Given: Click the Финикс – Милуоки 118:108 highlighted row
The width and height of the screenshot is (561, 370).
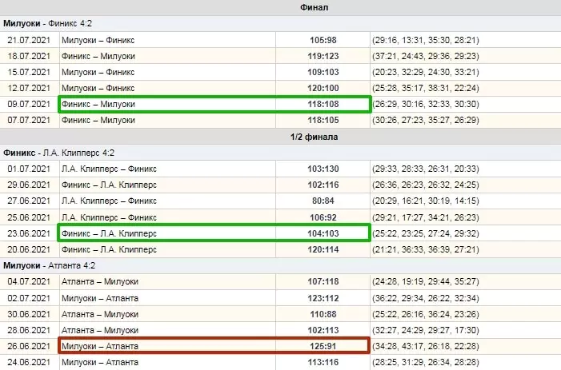Looking at the screenshot, I should pyautogui.click(x=214, y=104).
